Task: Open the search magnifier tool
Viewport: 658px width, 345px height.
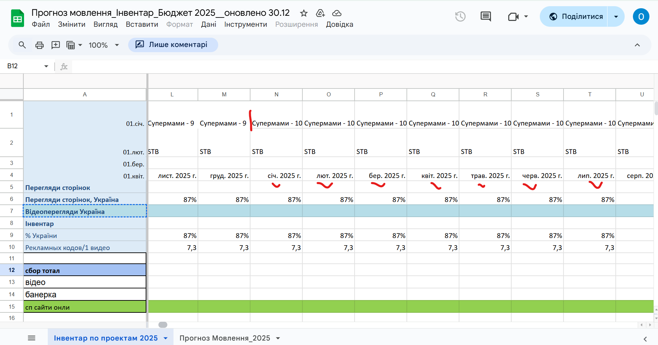Action: [x=22, y=45]
